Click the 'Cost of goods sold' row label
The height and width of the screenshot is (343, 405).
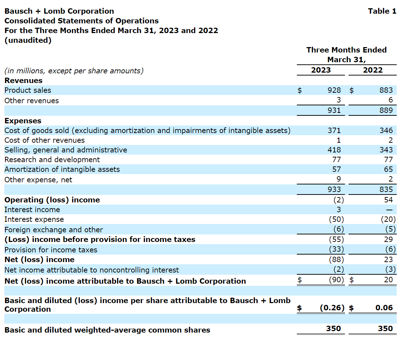[x=147, y=131]
